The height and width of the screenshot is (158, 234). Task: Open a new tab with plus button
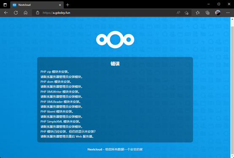(x=68, y=5)
